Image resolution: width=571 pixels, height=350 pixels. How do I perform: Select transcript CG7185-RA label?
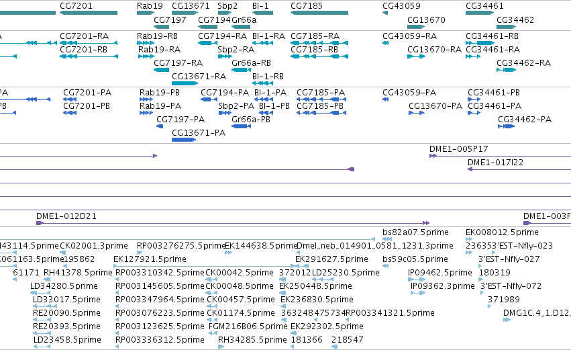(x=315, y=36)
